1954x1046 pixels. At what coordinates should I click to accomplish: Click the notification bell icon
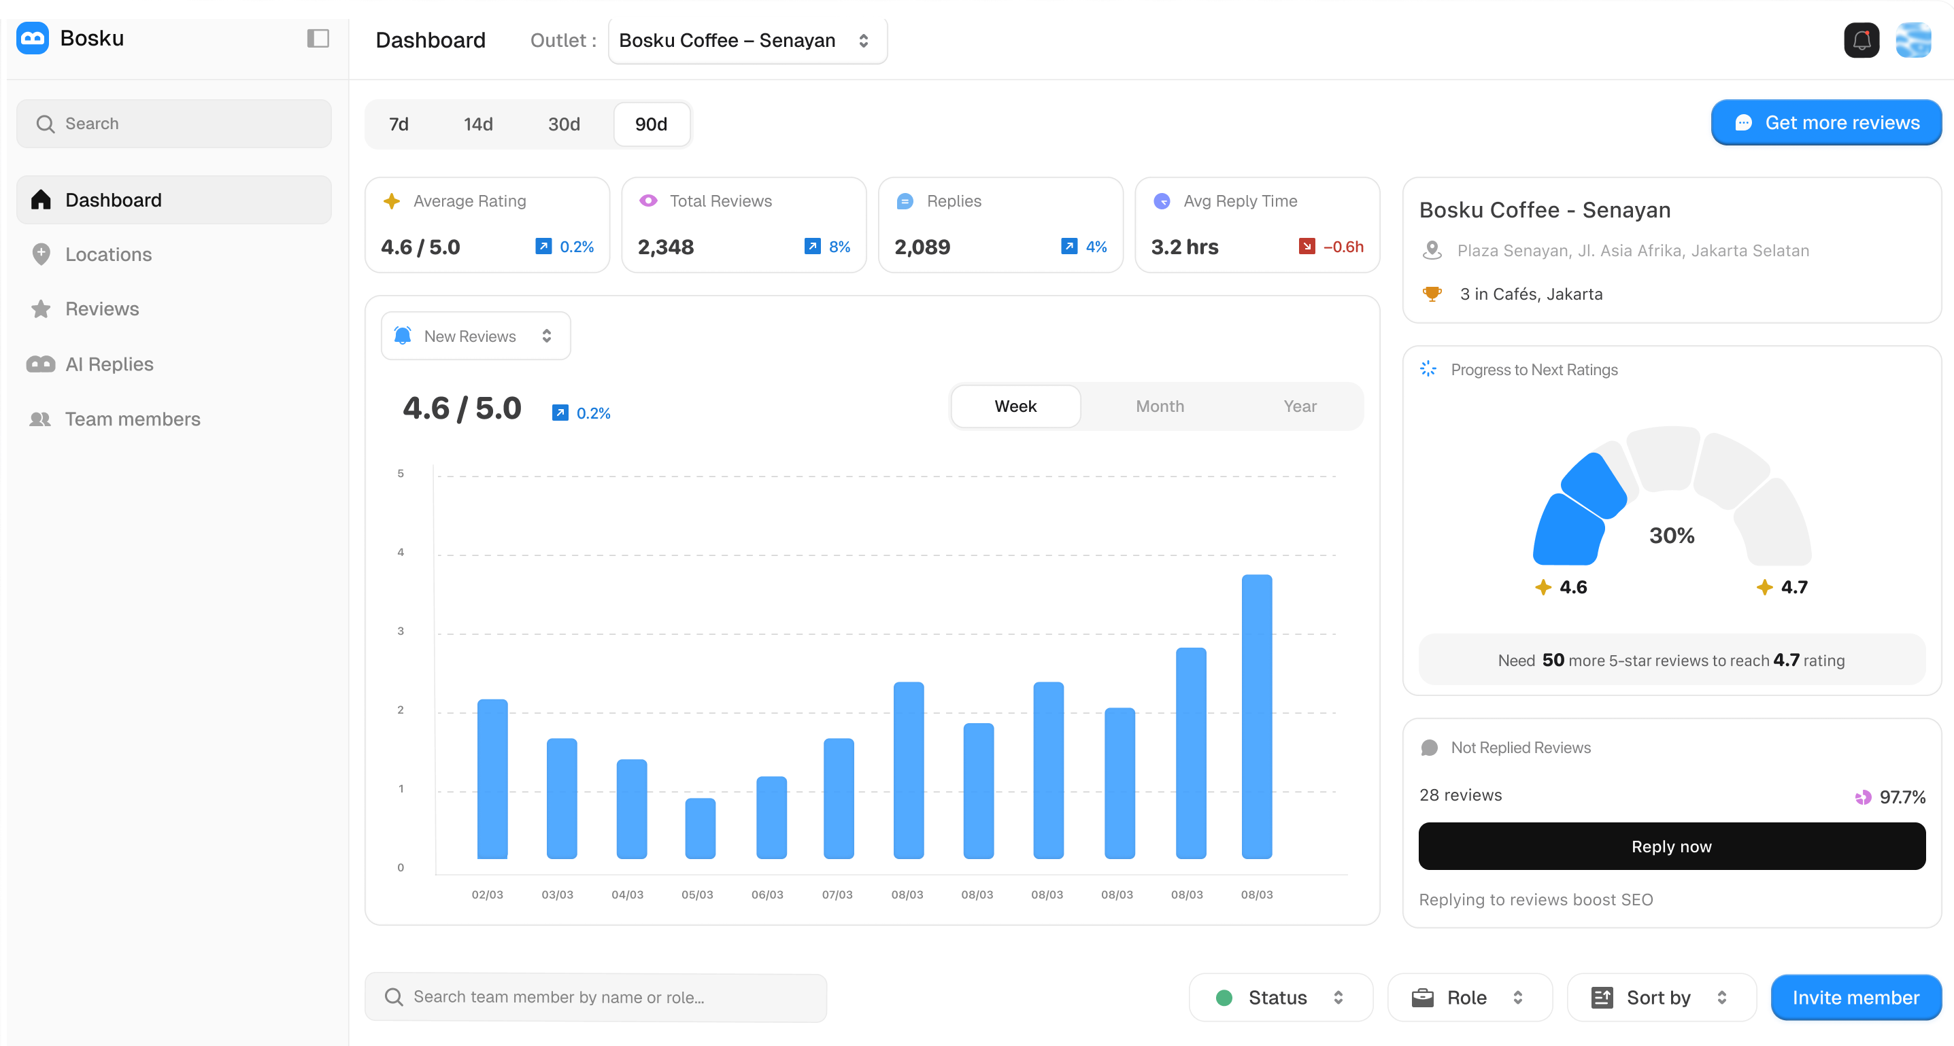(1861, 40)
